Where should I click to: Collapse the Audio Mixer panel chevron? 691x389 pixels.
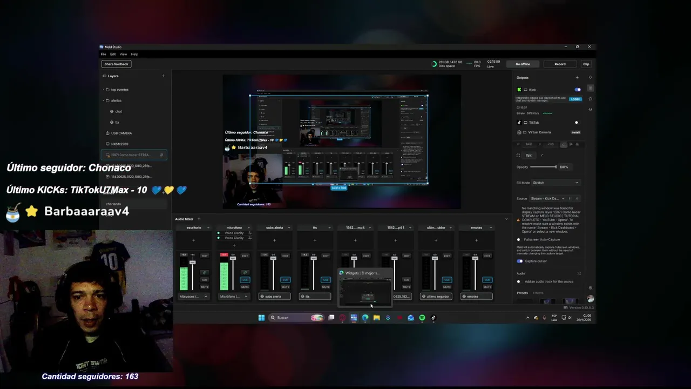(x=506, y=219)
